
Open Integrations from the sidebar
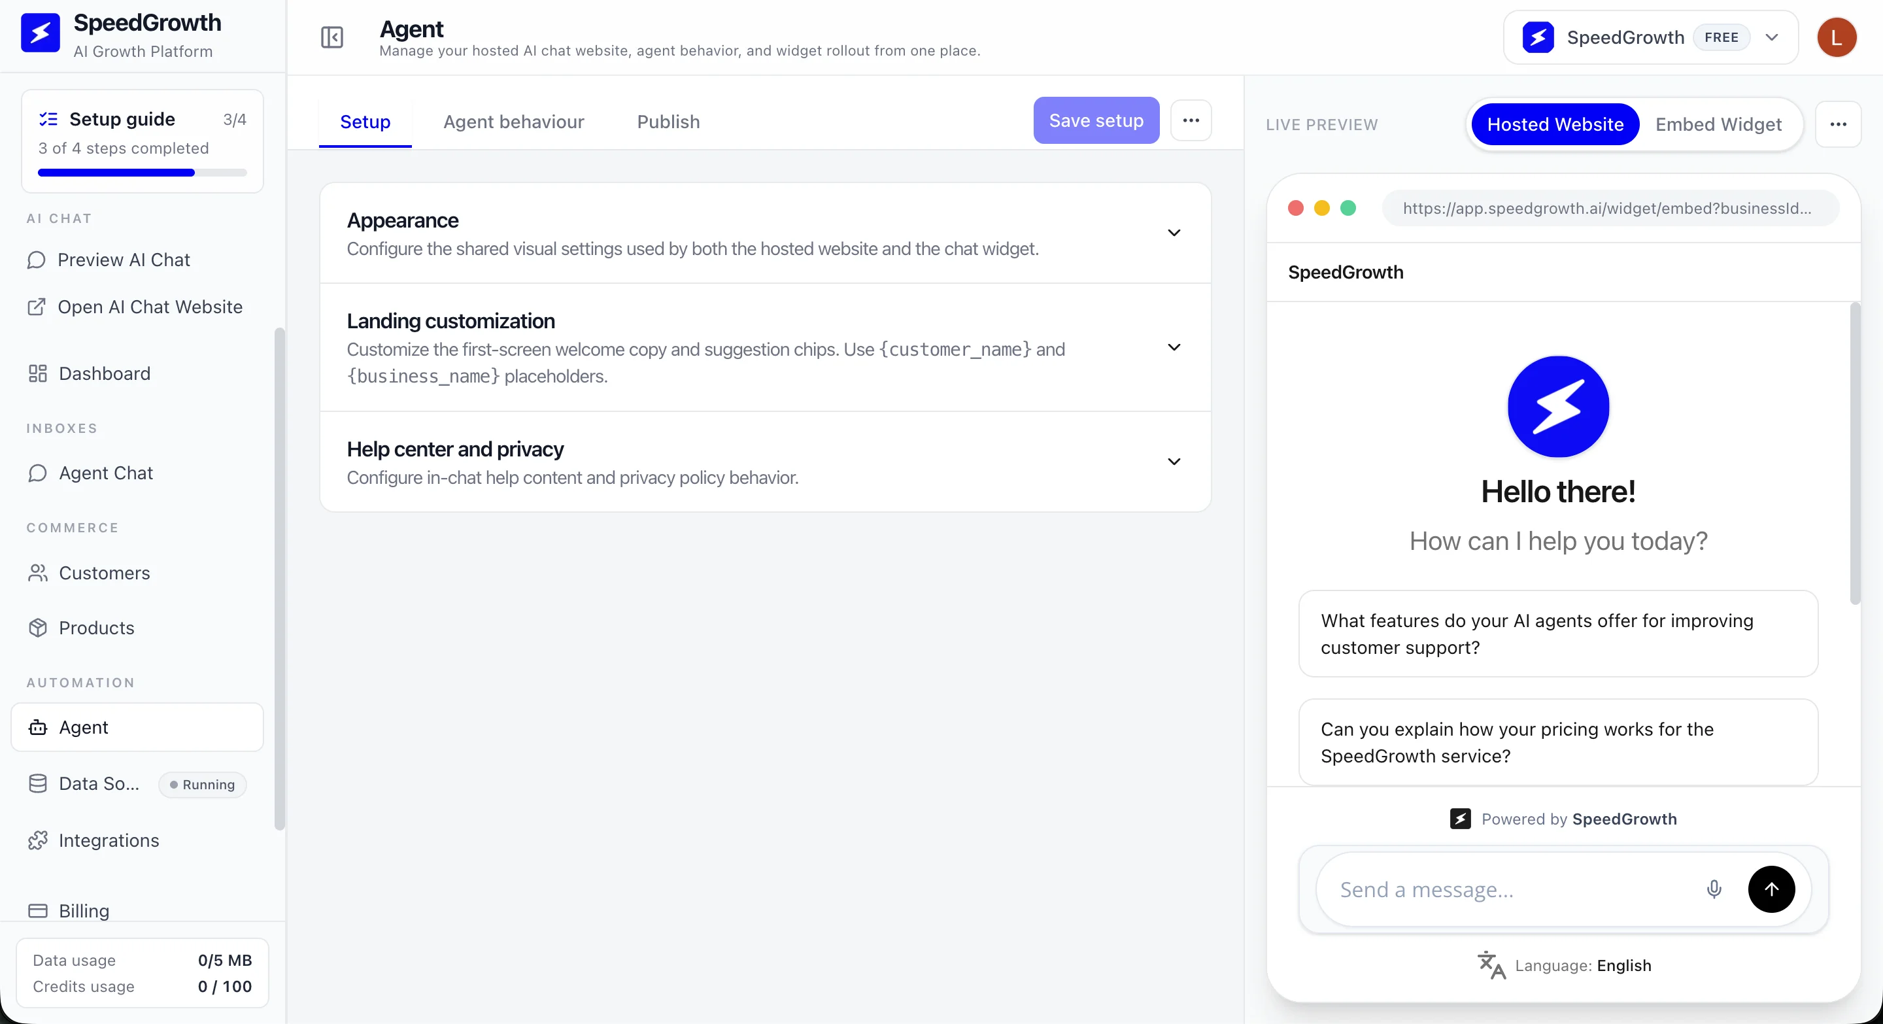coord(108,840)
